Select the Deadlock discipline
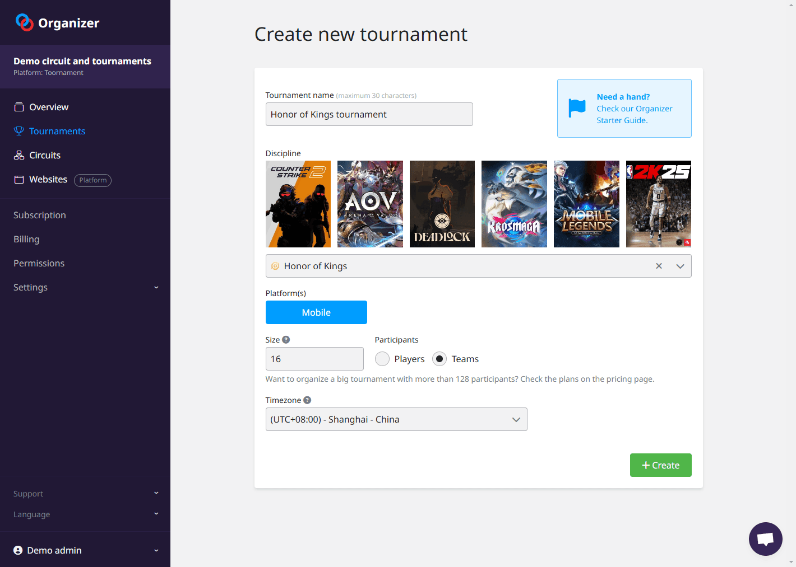This screenshot has width=796, height=567. point(442,204)
